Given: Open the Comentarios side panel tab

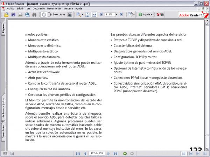Looking at the screenshot, I should coord(3,131).
